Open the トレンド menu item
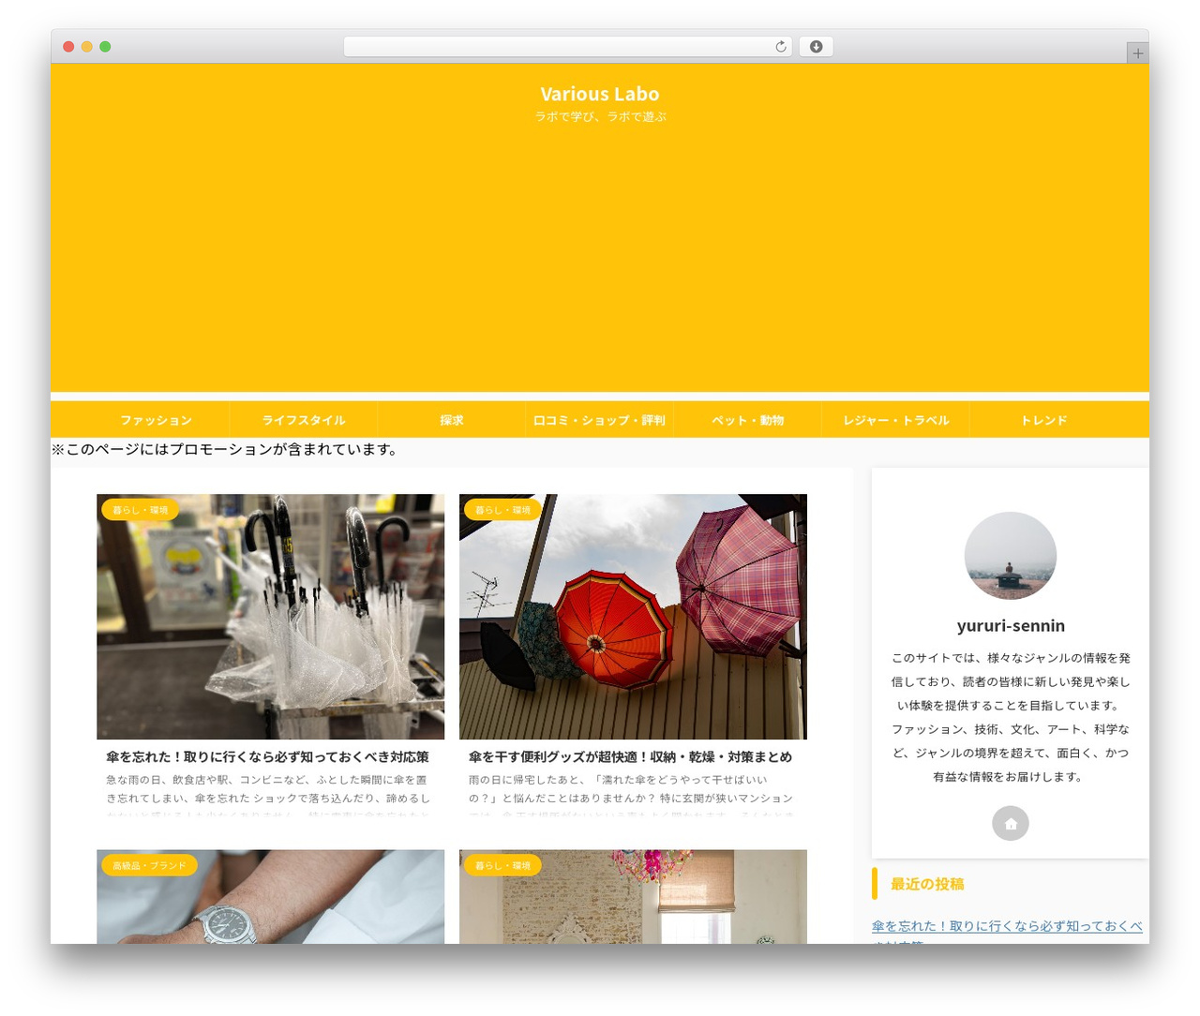Screen dimensions: 1200x1016 1043,420
